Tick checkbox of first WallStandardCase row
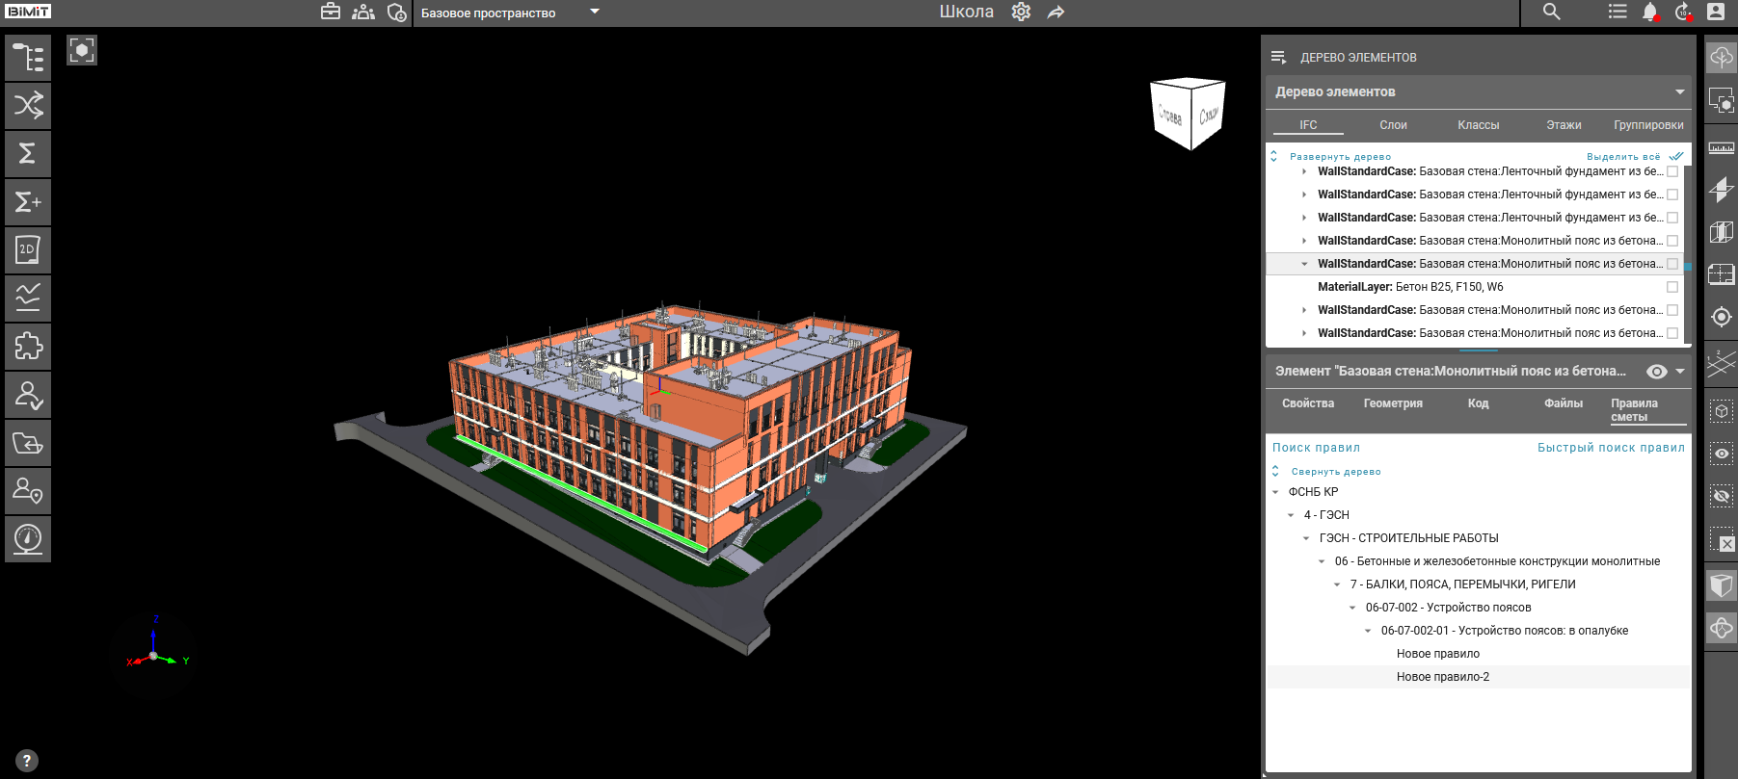The height and width of the screenshot is (779, 1738). (1672, 171)
